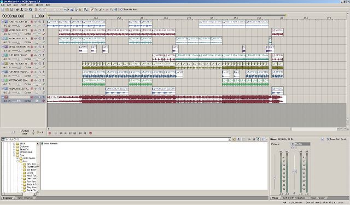
Task: Open the explorer path dropdown
Action: pyautogui.click(x=230, y=139)
